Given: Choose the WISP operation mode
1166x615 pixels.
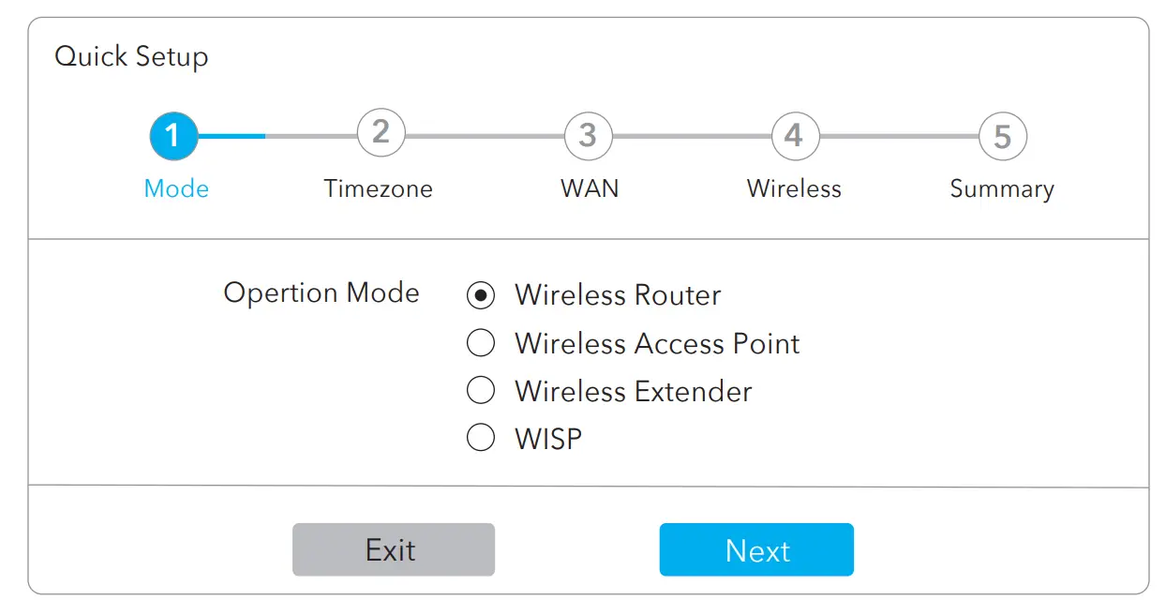Looking at the screenshot, I should (481, 437).
